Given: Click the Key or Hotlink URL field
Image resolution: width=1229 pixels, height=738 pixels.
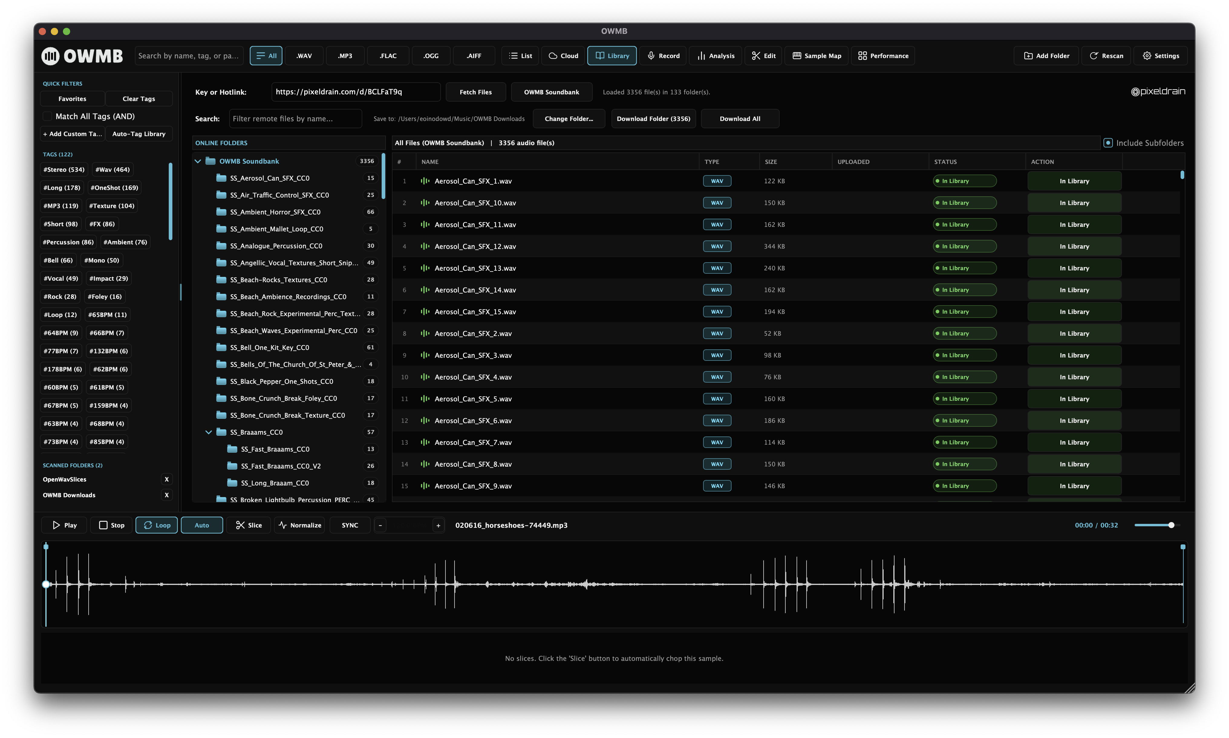Looking at the screenshot, I should coord(356,92).
